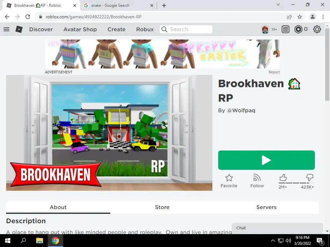Dislike the game with thumbs down
Screen dimensions: 330x247
[x=310, y=178]
